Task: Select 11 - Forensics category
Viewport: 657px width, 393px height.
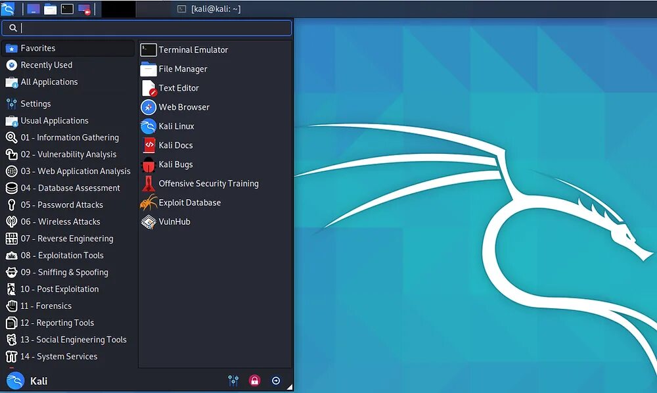Action: (x=68, y=306)
